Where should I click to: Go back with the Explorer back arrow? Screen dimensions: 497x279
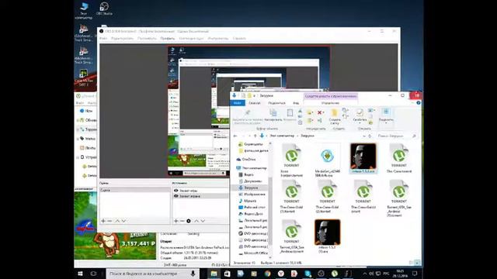[235, 136]
